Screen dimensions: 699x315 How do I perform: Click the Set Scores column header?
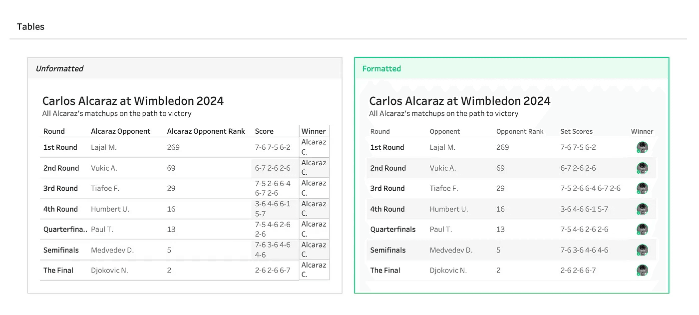(x=576, y=131)
